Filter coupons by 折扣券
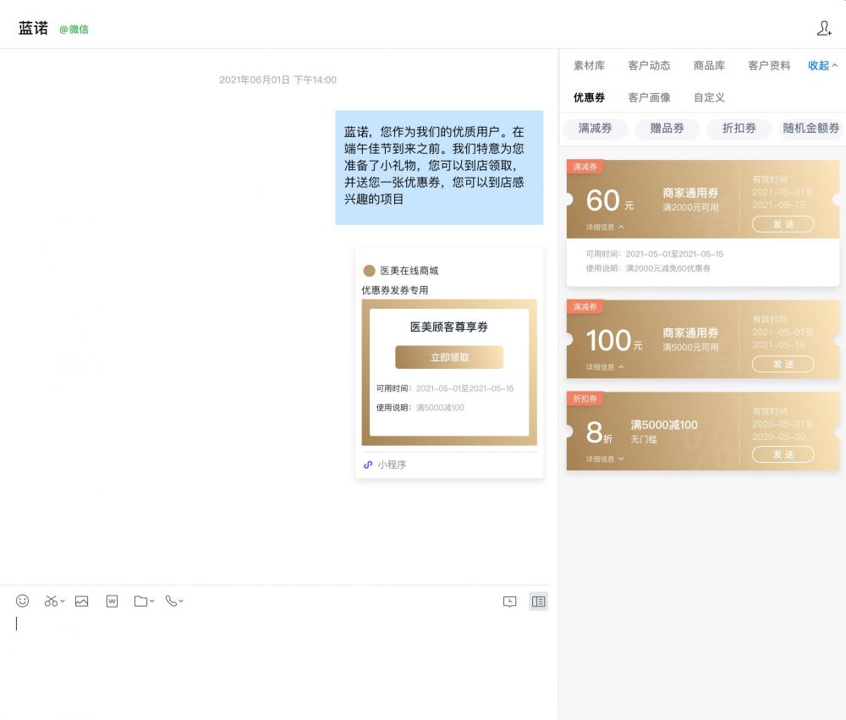Viewport: 846px width, 720px height. 739,129
